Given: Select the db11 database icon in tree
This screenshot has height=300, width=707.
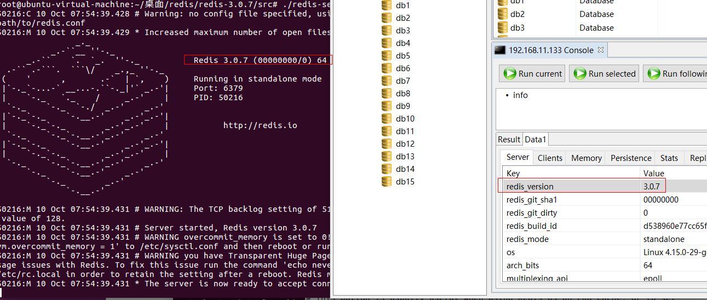Looking at the screenshot, I should tap(387, 131).
